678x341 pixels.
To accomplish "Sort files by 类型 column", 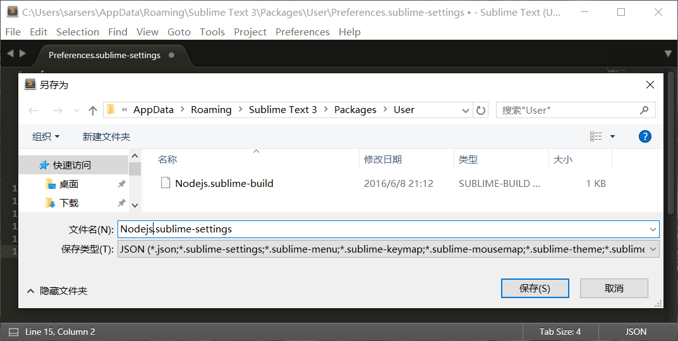I will pos(468,160).
